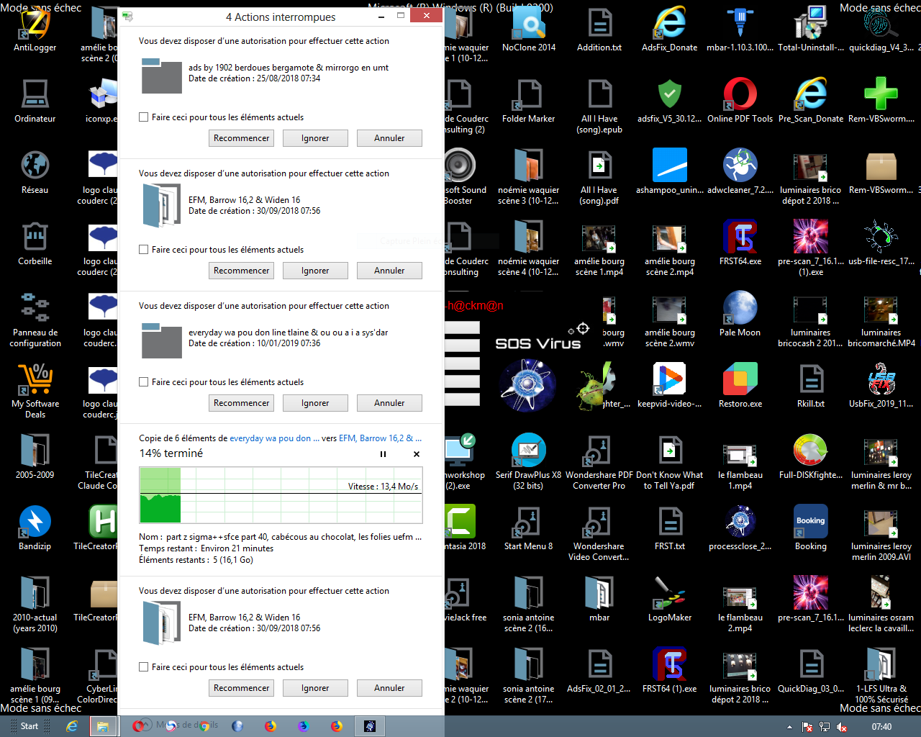This screenshot has width=921, height=737.
Task: Open Opera browser from the taskbar
Action: tap(139, 726)
